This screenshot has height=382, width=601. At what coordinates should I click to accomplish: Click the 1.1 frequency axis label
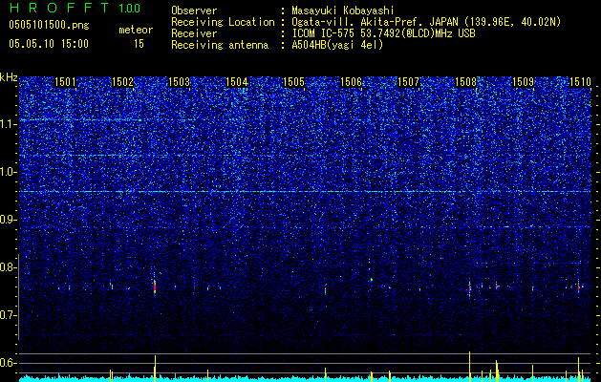coord(8,124)
